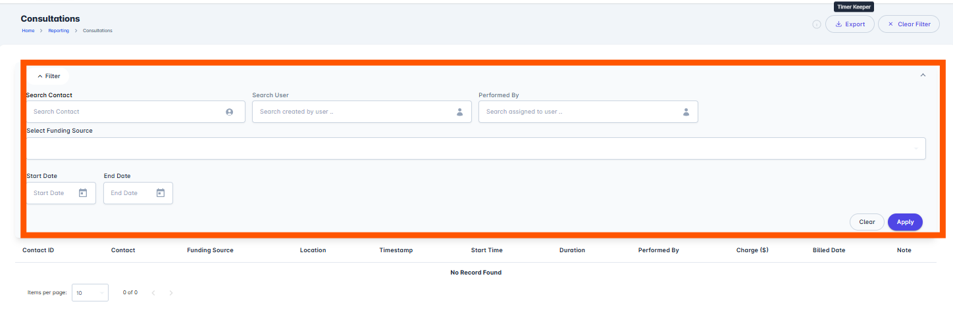Screen dimensions: 953x333
Task: Focus the Search created by user field
Action: point(362,112)
